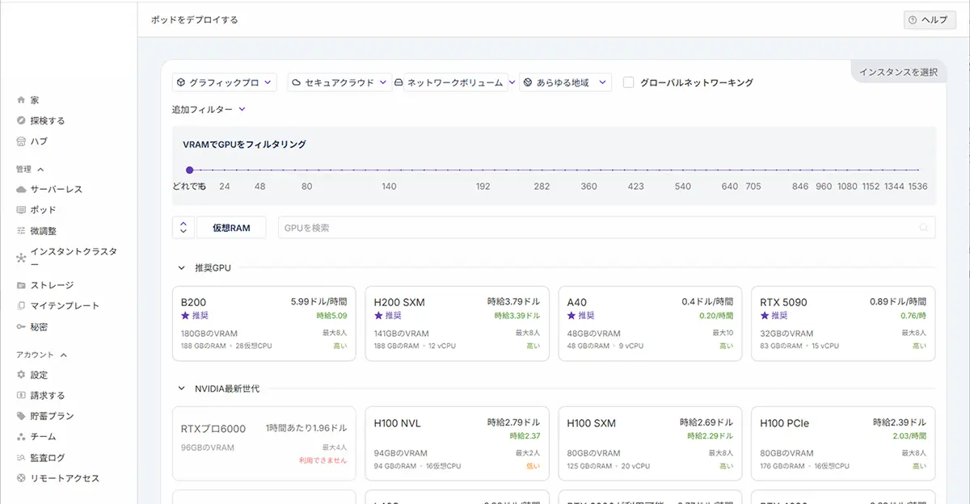
Task: Collapse the アカウント section chevron
Action: pos(63,355)
